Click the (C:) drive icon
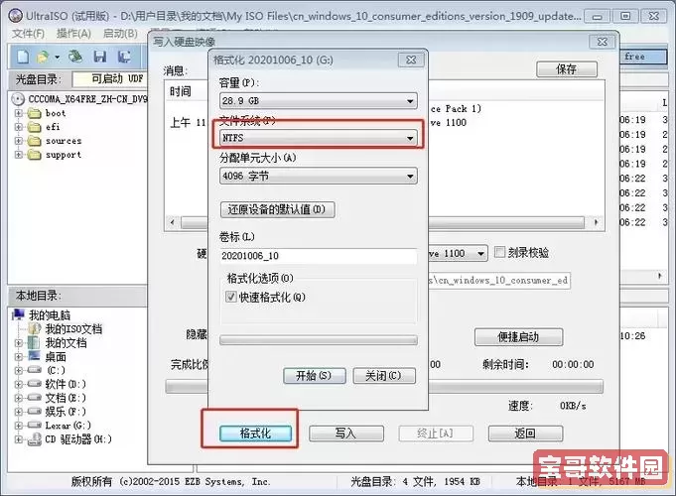 [34, 370]
